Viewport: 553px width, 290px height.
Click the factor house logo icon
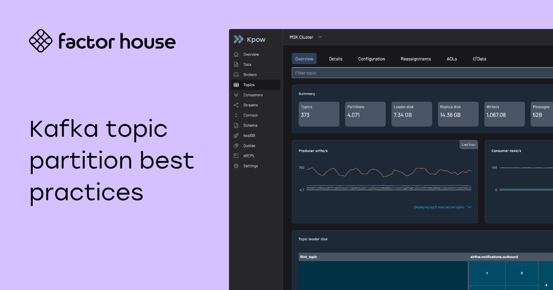tap(41, 41)
